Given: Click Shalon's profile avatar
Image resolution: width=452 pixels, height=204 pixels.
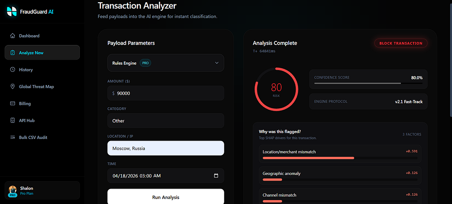Looking at the screenshot, I should (x=13, y=190).
